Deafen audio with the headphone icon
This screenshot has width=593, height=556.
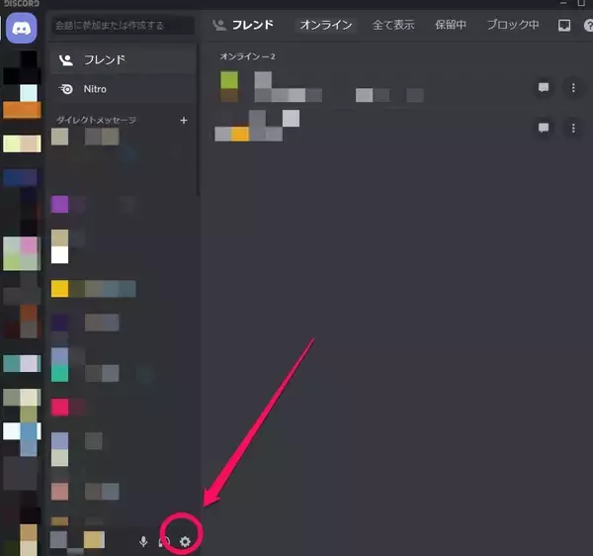tap(164, 541)
